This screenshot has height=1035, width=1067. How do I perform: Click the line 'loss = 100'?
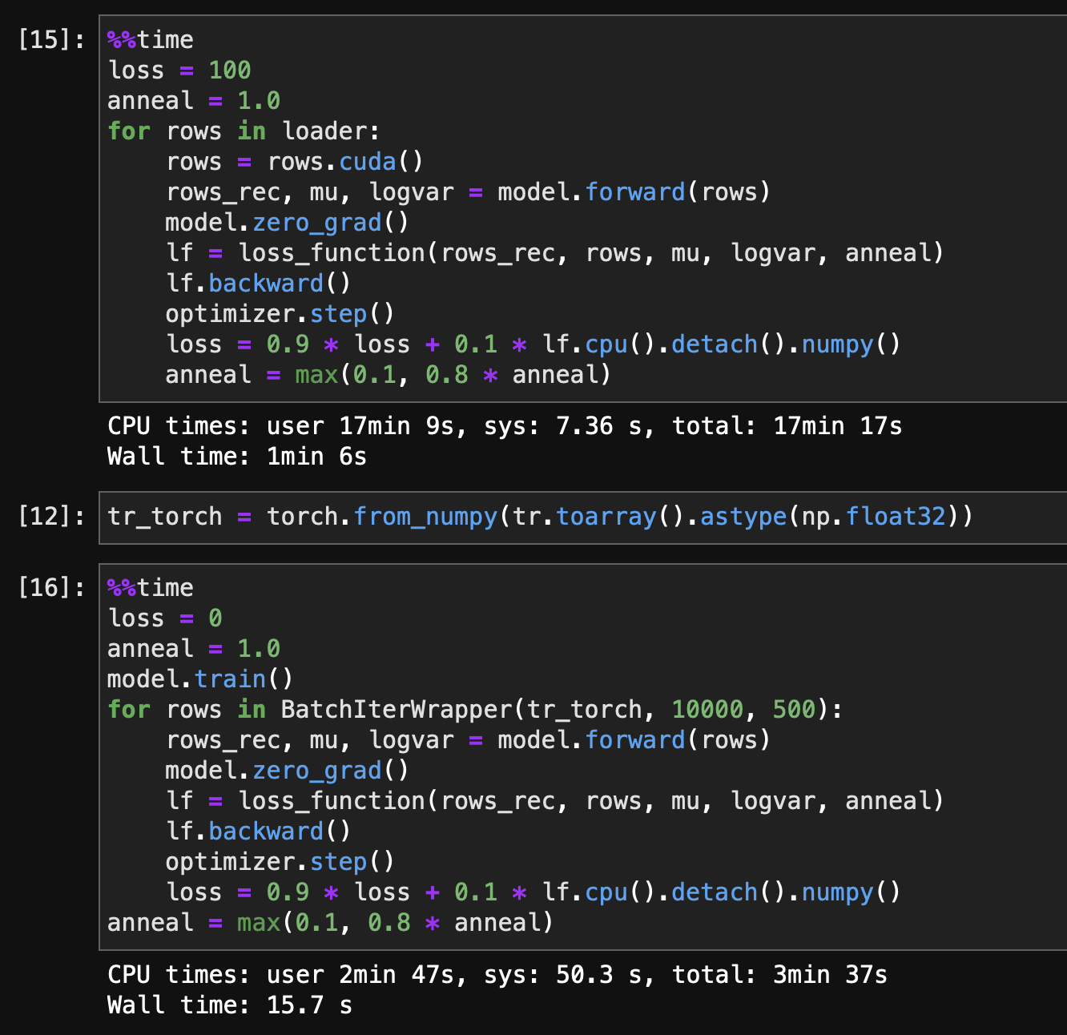click(x=179, y=70)
